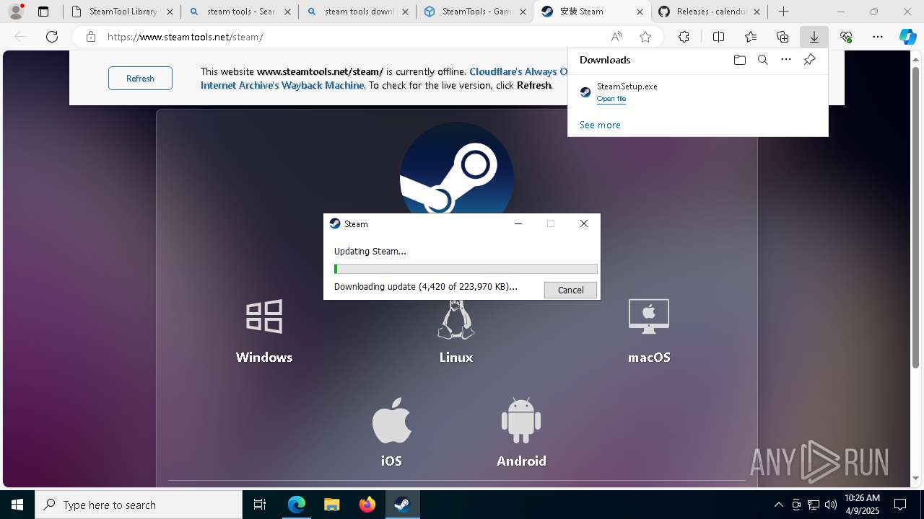This screenshot has width=924, height=519.
Task: Open File Explorer from the taskbar
Action: [332, 505]
